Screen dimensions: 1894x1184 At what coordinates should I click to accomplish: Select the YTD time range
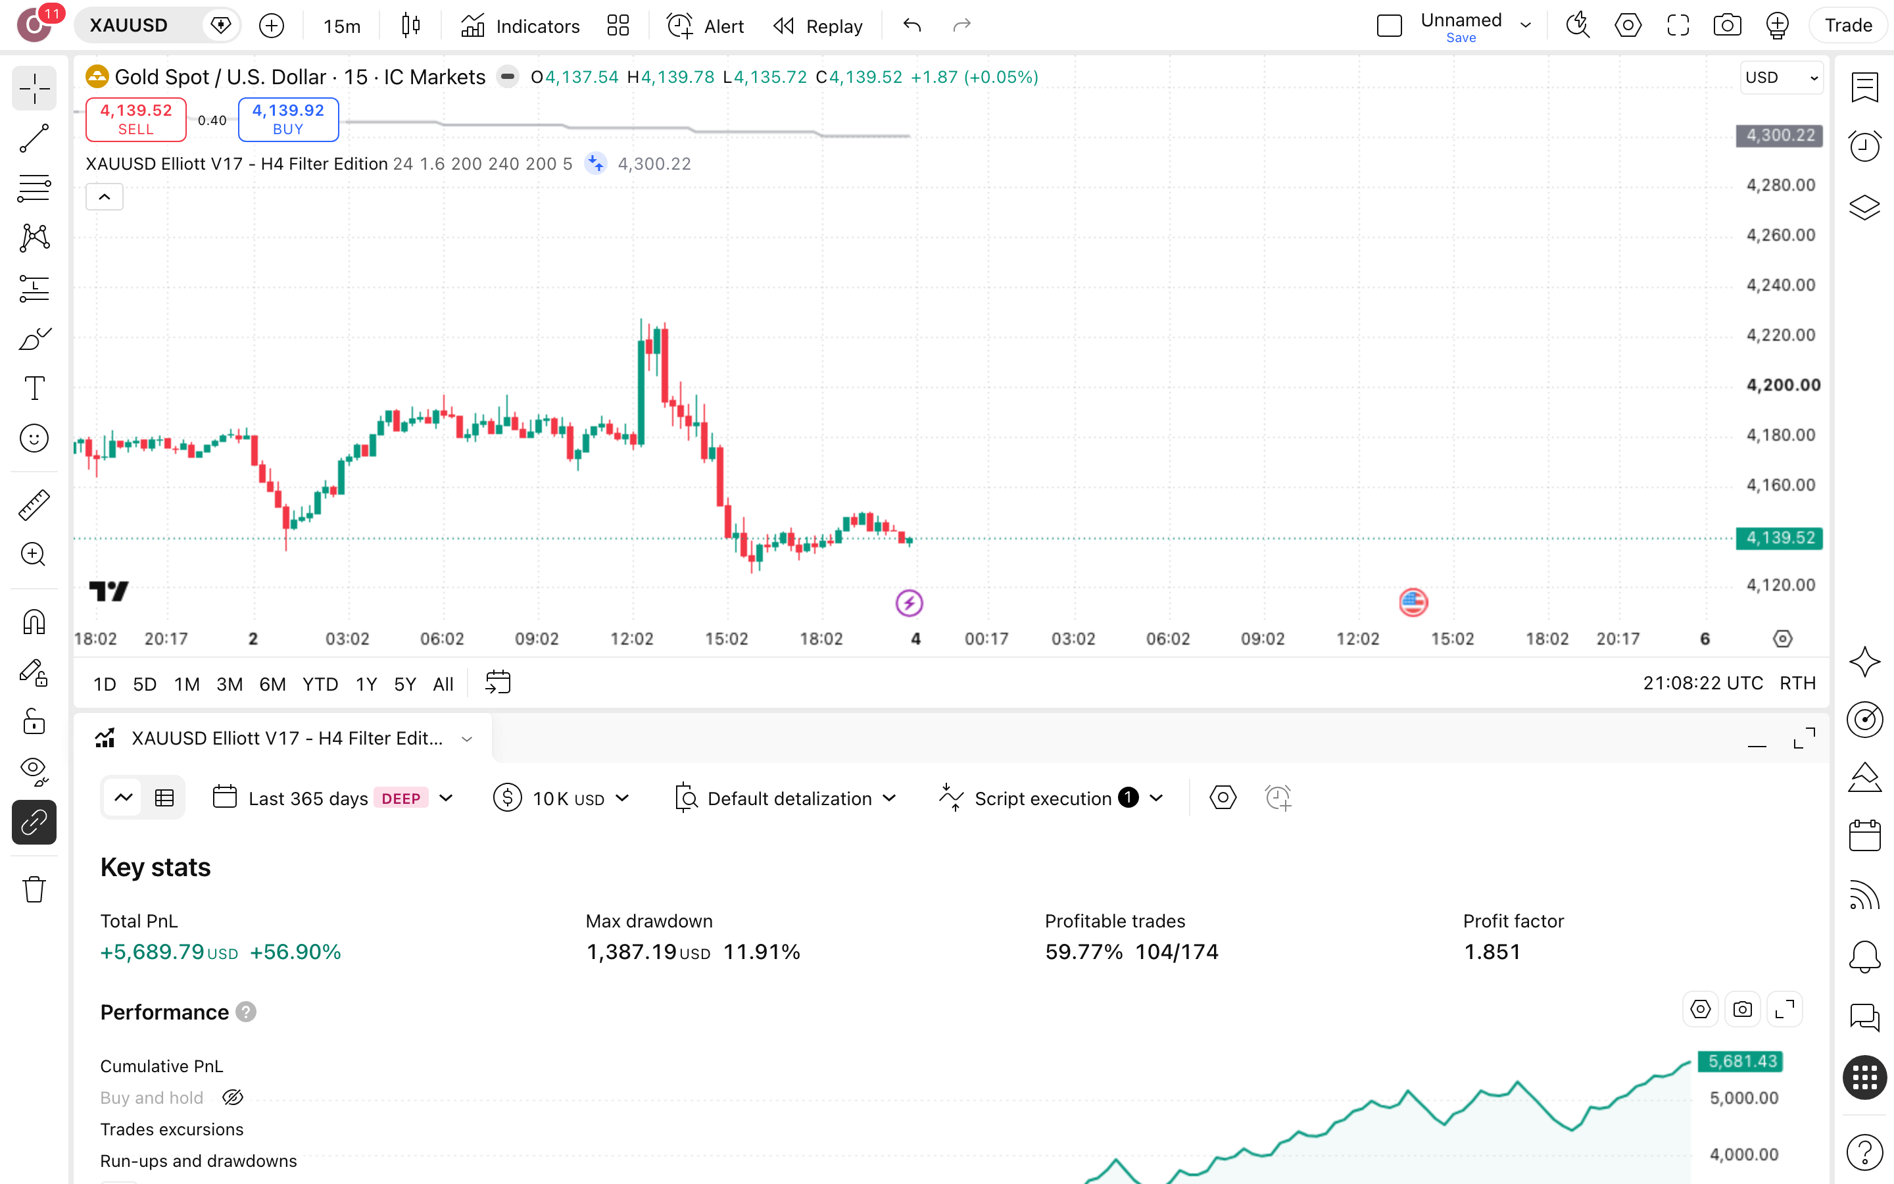320,684
